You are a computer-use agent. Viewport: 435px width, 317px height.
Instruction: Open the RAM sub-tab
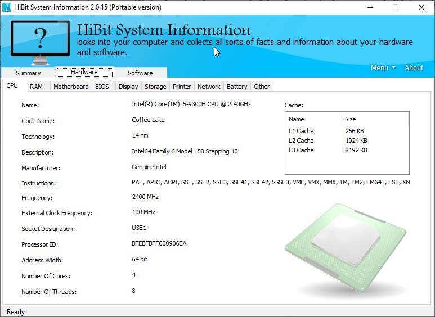click(x=37, y=87)
